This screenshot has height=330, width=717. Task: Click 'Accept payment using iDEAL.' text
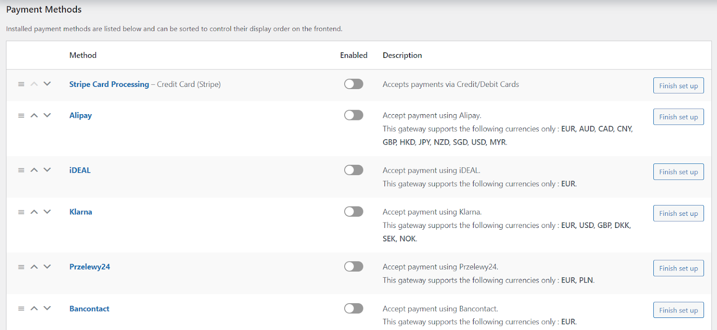coord(432,170)
